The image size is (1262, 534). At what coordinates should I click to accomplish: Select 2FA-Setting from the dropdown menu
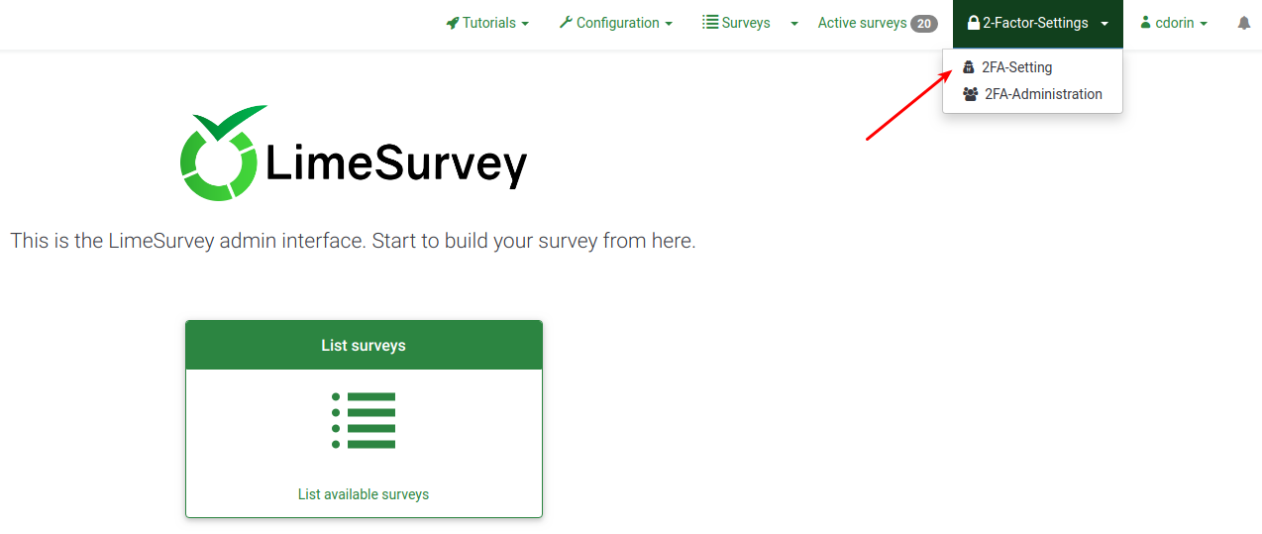click(1016, 67)
